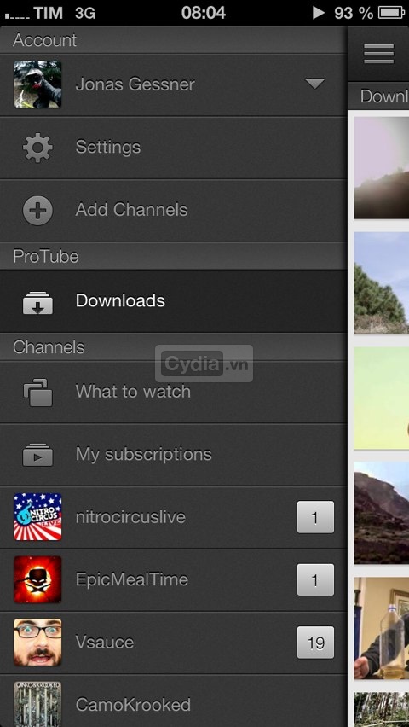
Task: Click the What to watch stack icon
Action: (37, 393)
